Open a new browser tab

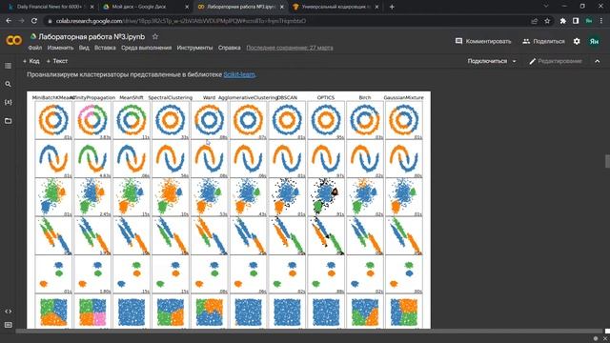[x=392, y=7]
